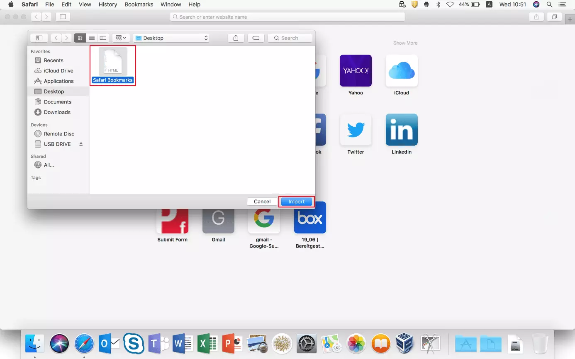
Task: Open Outlook from the Dock
Action: tap(109, 343)
